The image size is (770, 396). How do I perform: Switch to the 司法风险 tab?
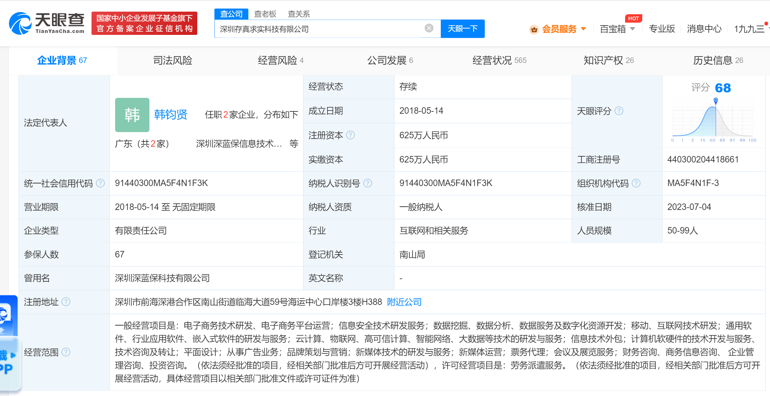tap(172, 60)
